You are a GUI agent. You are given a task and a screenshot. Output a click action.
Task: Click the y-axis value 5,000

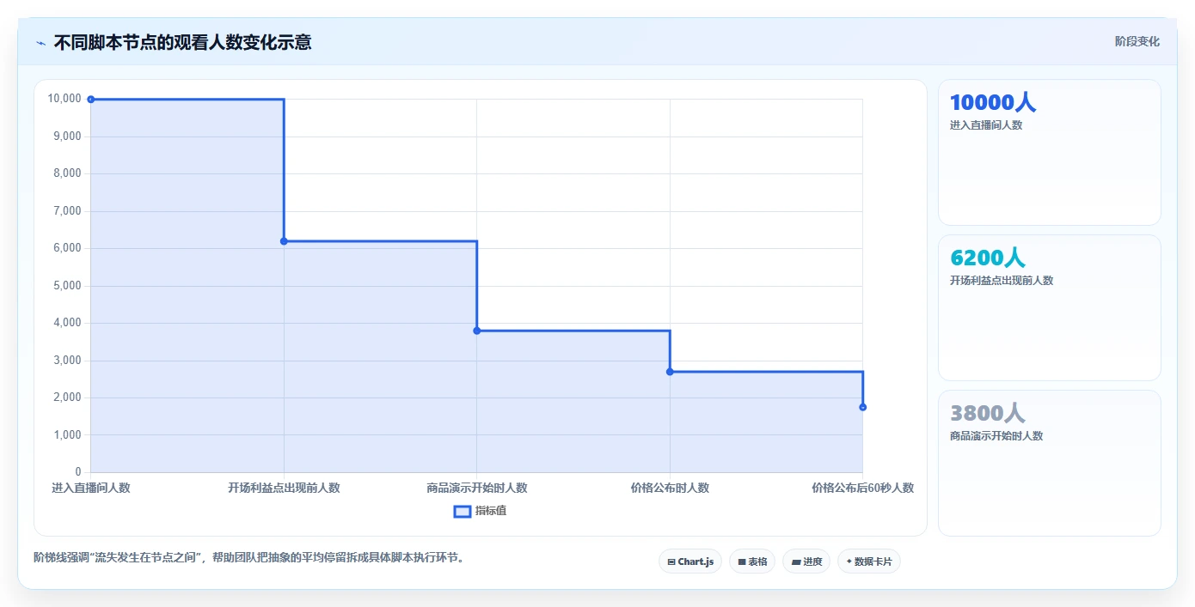67,286
